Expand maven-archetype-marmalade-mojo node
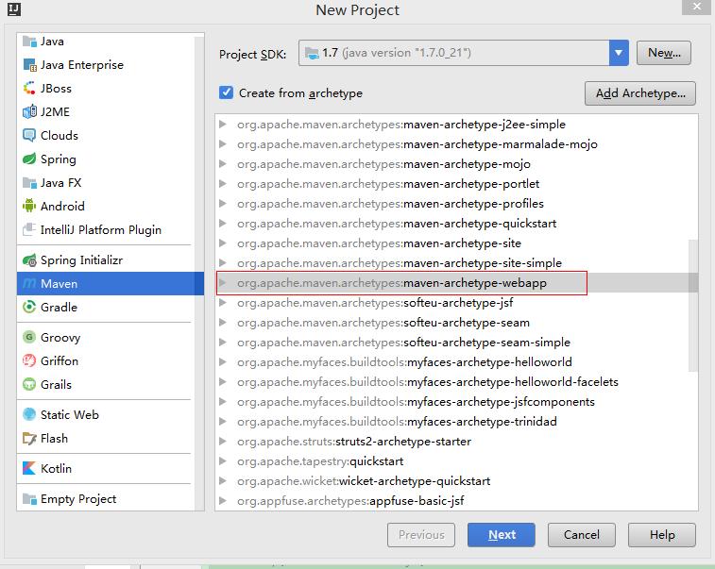This screenshot has height=569, width=715. pyautogui.click(x=223, y=144)
